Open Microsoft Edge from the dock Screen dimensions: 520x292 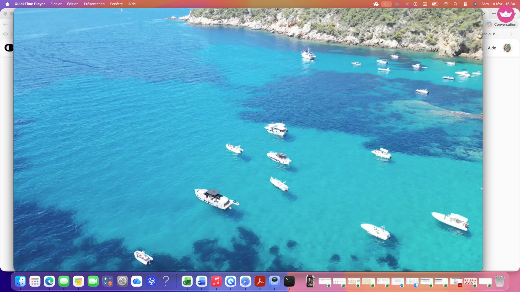49,281
